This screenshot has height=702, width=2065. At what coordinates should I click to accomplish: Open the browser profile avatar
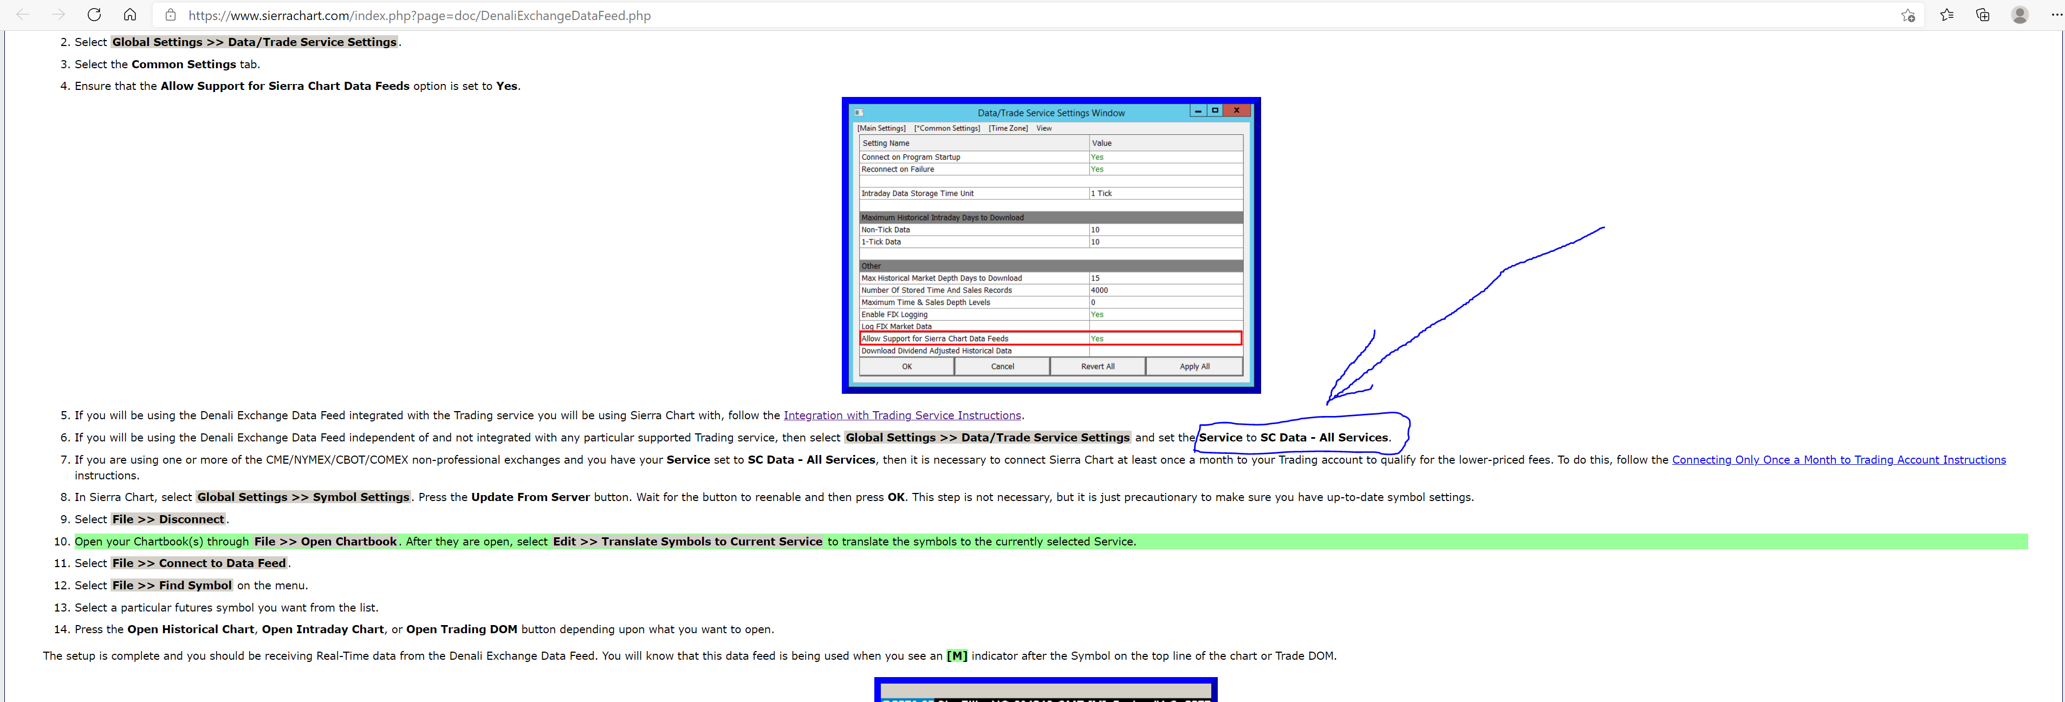click(x=2019, y=15)
